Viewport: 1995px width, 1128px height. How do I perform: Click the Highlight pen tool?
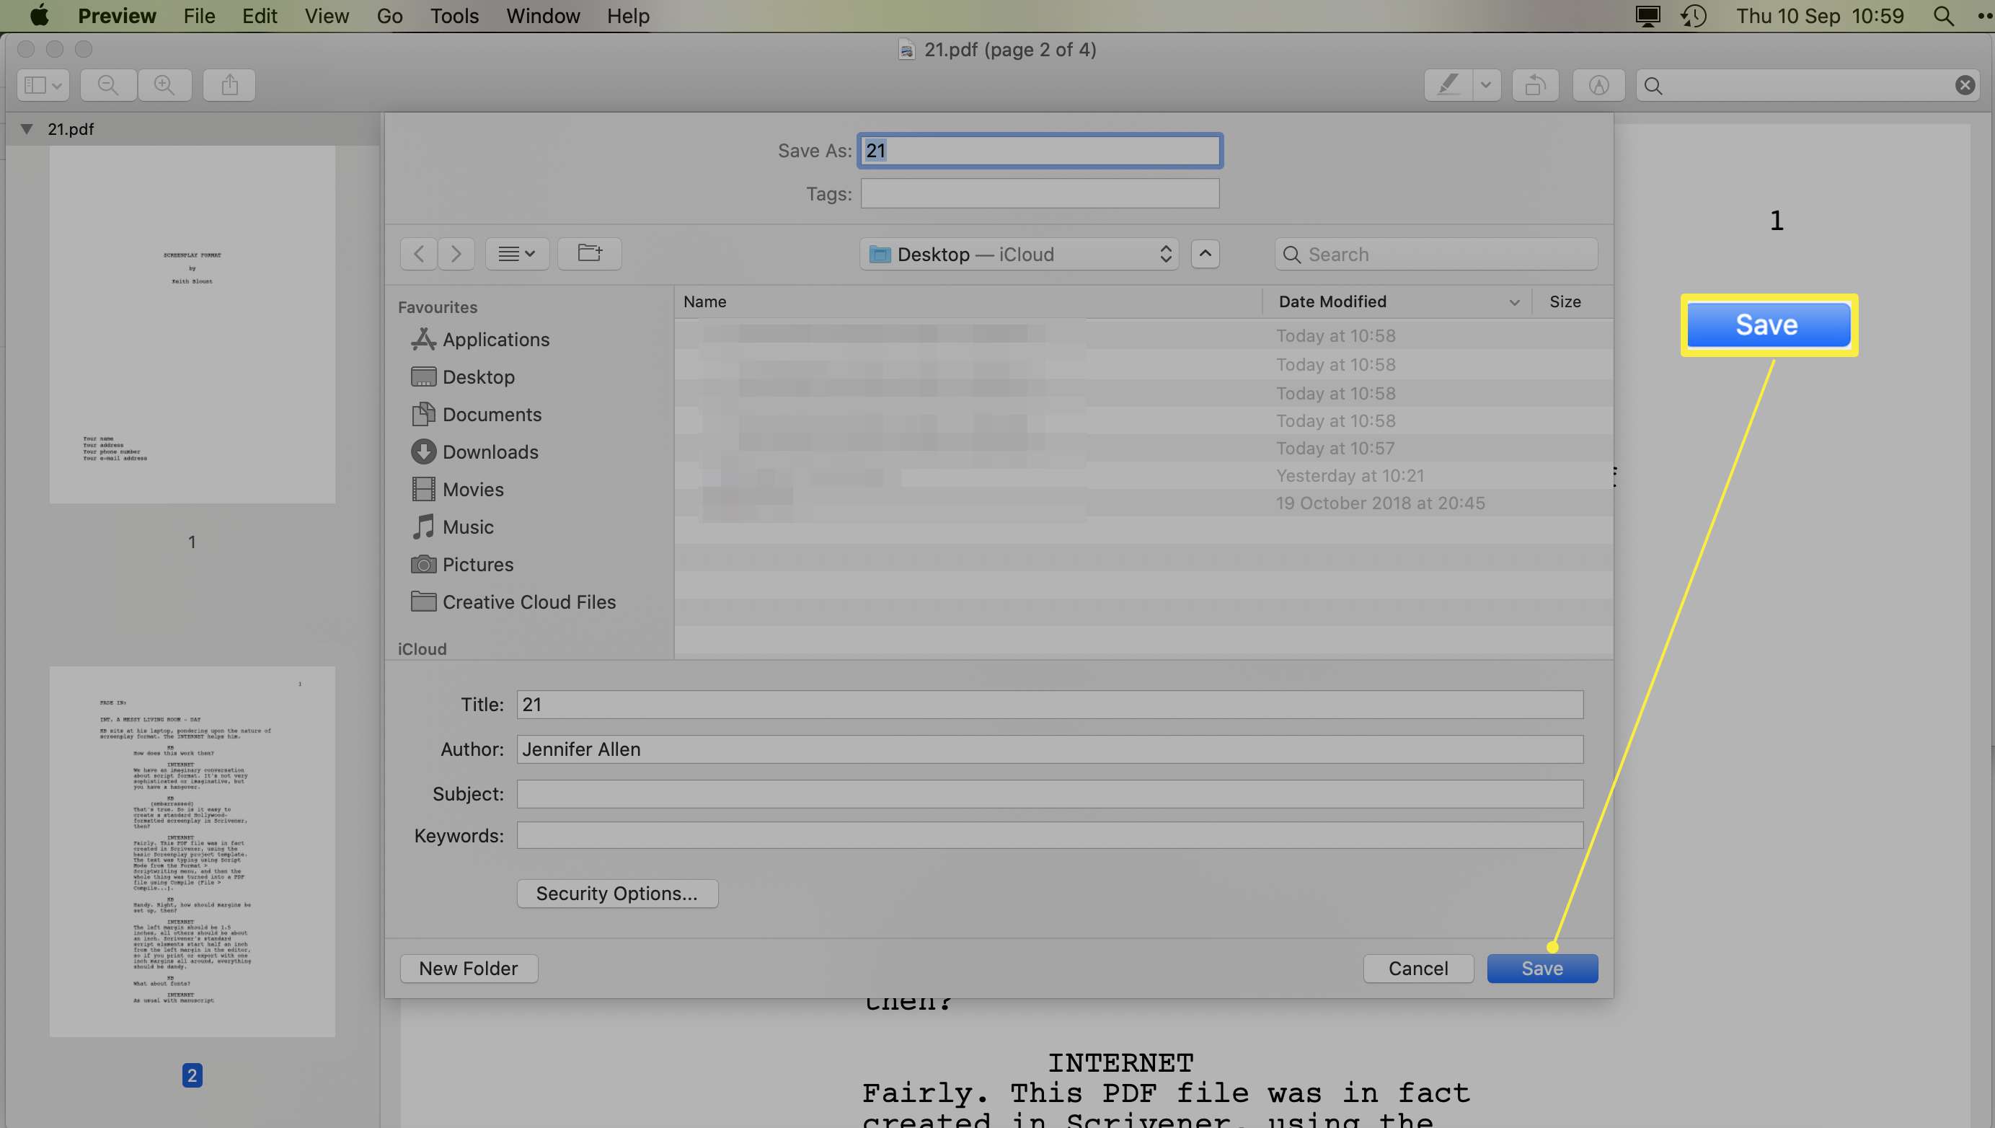coord(1448,85)
